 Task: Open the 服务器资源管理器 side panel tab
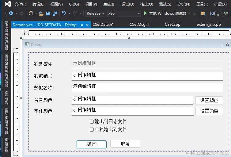pyautogui.click(x=6, y=36)
